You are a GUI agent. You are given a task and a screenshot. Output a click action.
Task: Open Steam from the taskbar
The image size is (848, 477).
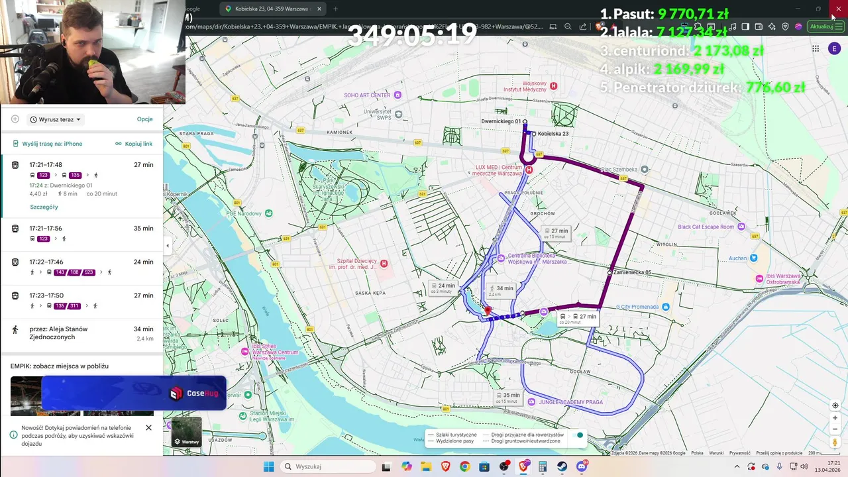(x=562, y=466)
